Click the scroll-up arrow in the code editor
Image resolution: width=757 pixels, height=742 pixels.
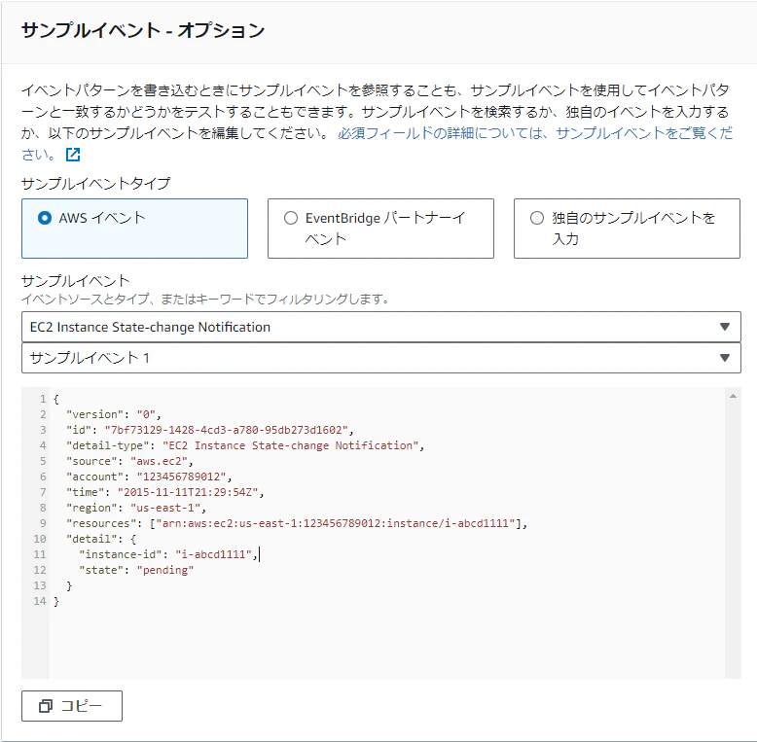tap(733, 396)
